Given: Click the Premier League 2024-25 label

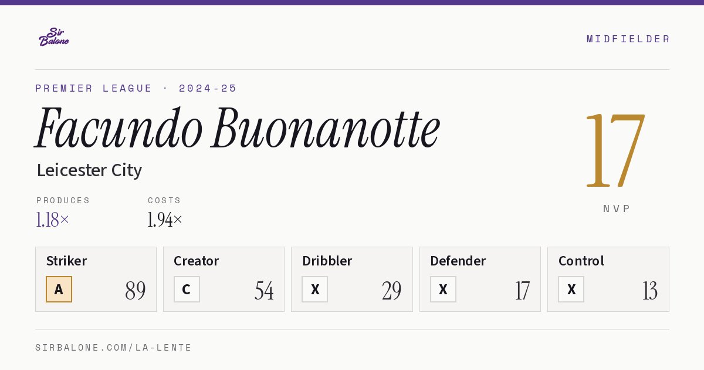Looking at the screenshot, I should [x=136, y=89].
